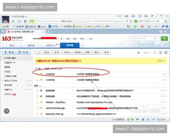Click the browser refresh icon
Image resolution: width=170 pixels, height=136 pixels.
click(x=19, y=21)
